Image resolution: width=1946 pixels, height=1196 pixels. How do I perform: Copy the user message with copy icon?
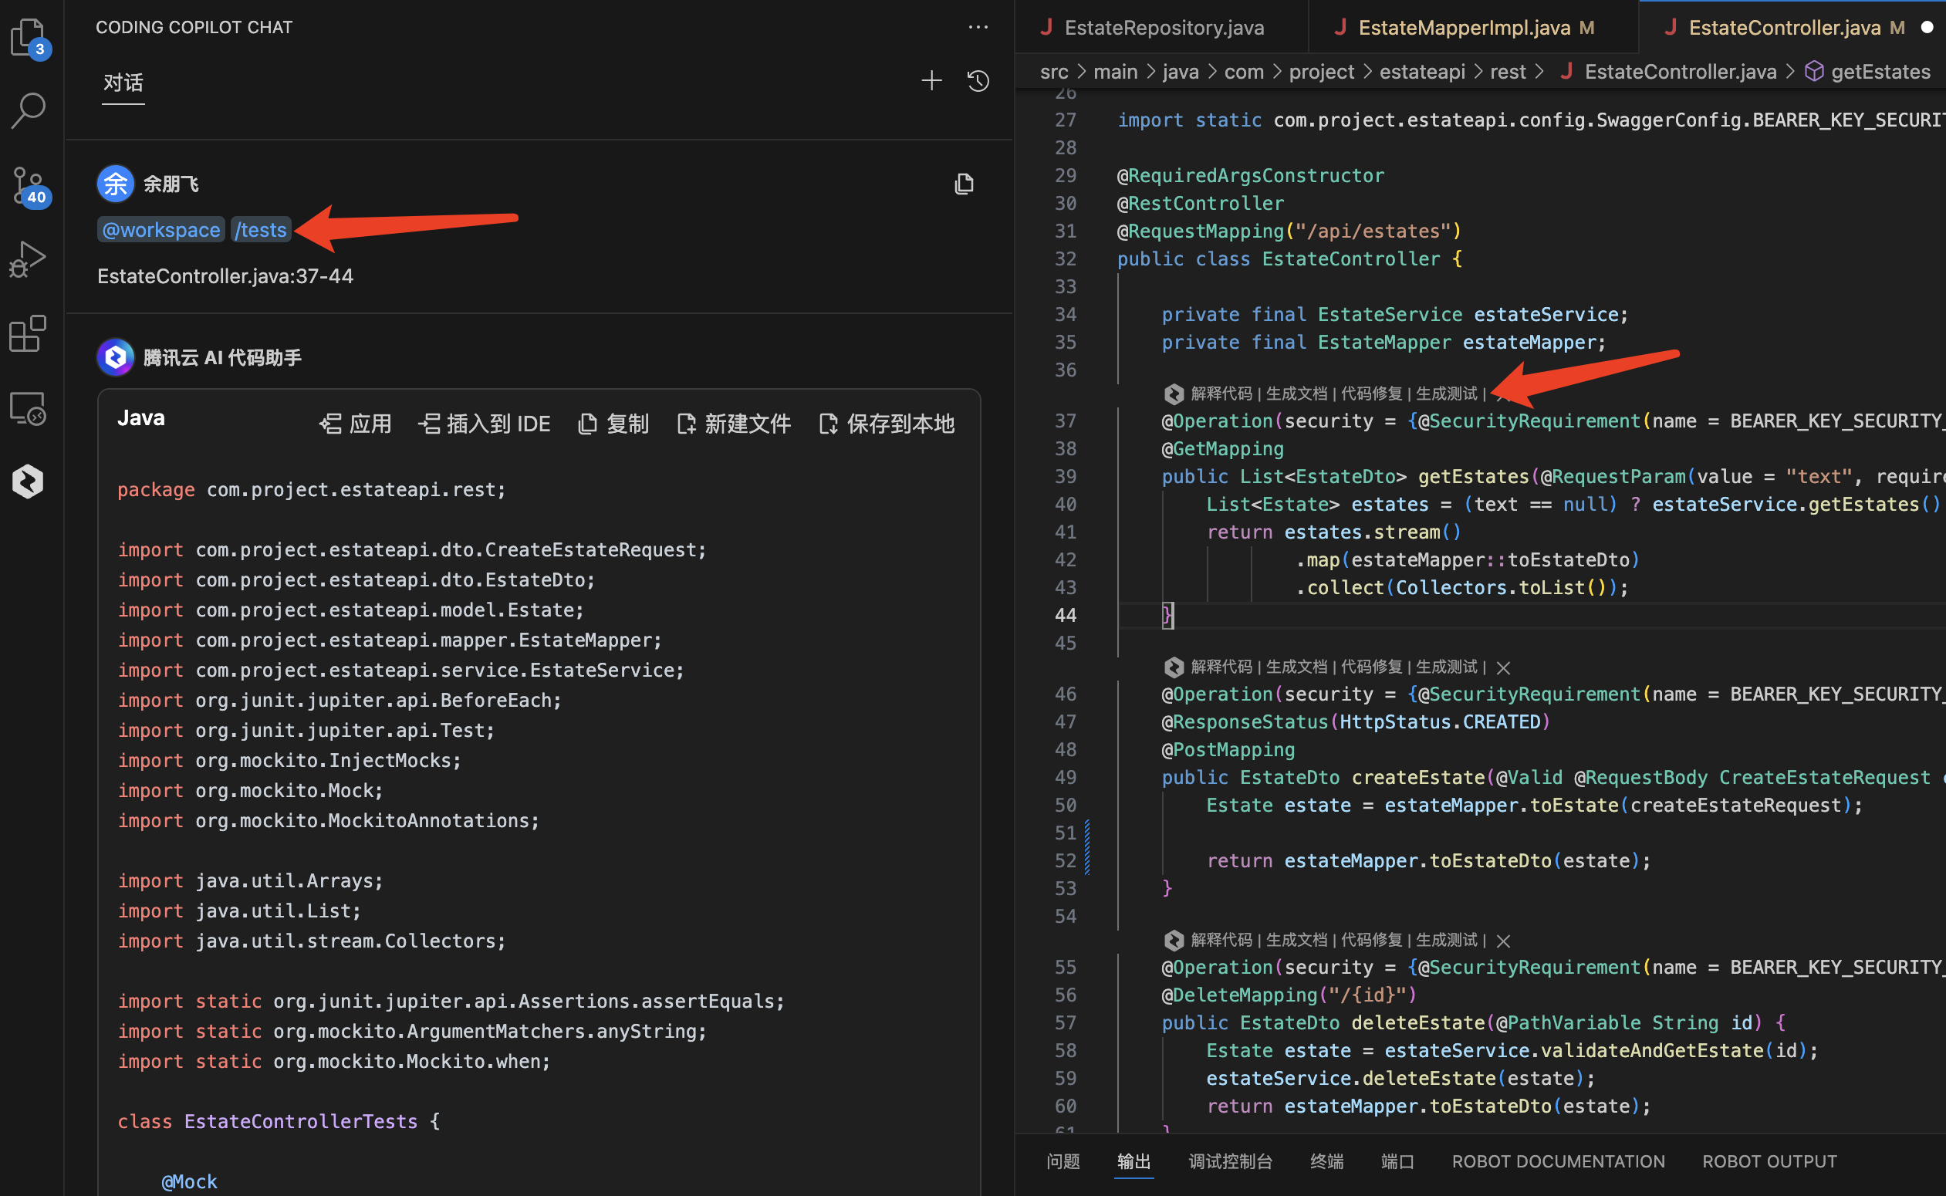[x=964, y=184]
